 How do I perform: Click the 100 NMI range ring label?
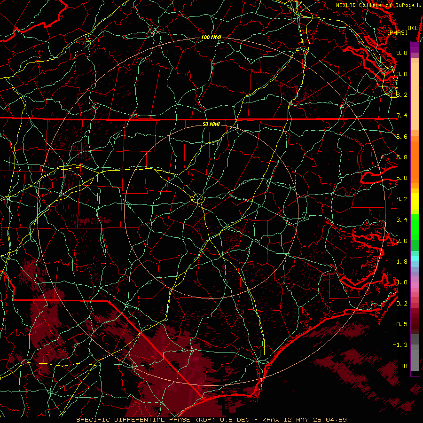[x=211, y=37]
